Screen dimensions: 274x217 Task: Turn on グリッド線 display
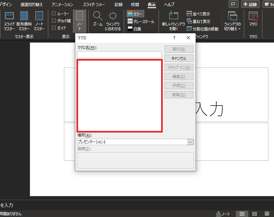pyautogui.click(x=54, y=21)
